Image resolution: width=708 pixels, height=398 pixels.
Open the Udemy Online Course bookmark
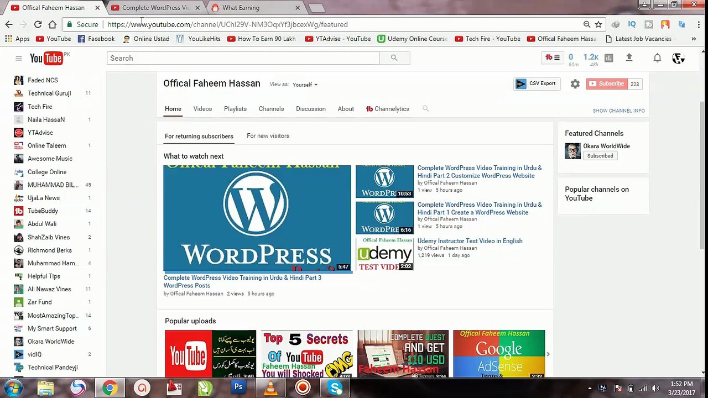click(x=413, y=39)
